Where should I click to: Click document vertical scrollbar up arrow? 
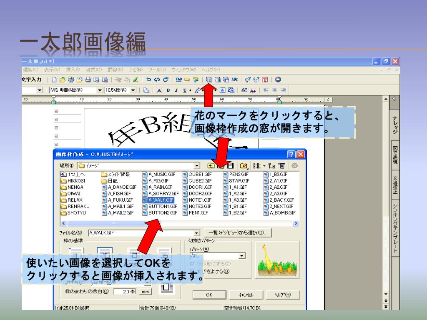[386, 99]
